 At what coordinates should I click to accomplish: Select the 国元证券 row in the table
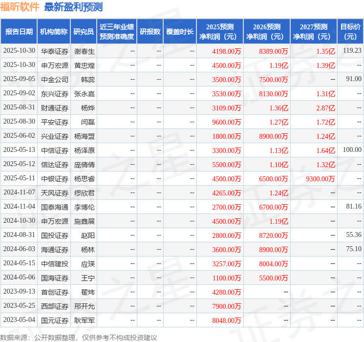tap(54, 321)
